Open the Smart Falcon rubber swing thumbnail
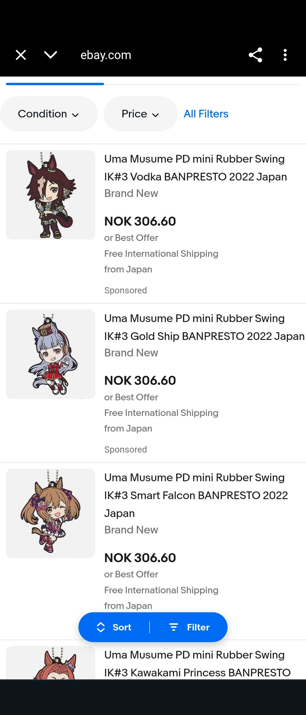This screenshot has width=306, height=715. point(51,513)
